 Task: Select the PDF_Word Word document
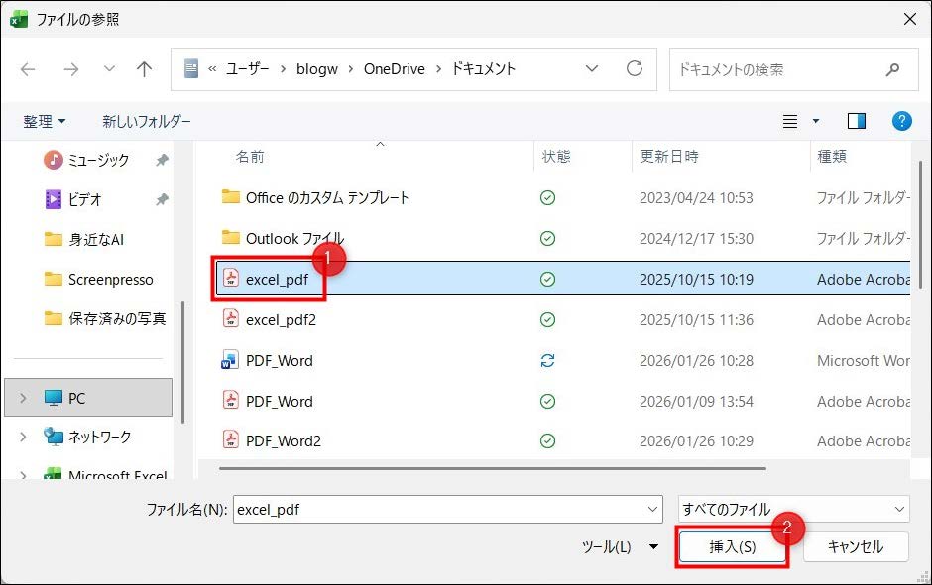click(x=279, y=361)
